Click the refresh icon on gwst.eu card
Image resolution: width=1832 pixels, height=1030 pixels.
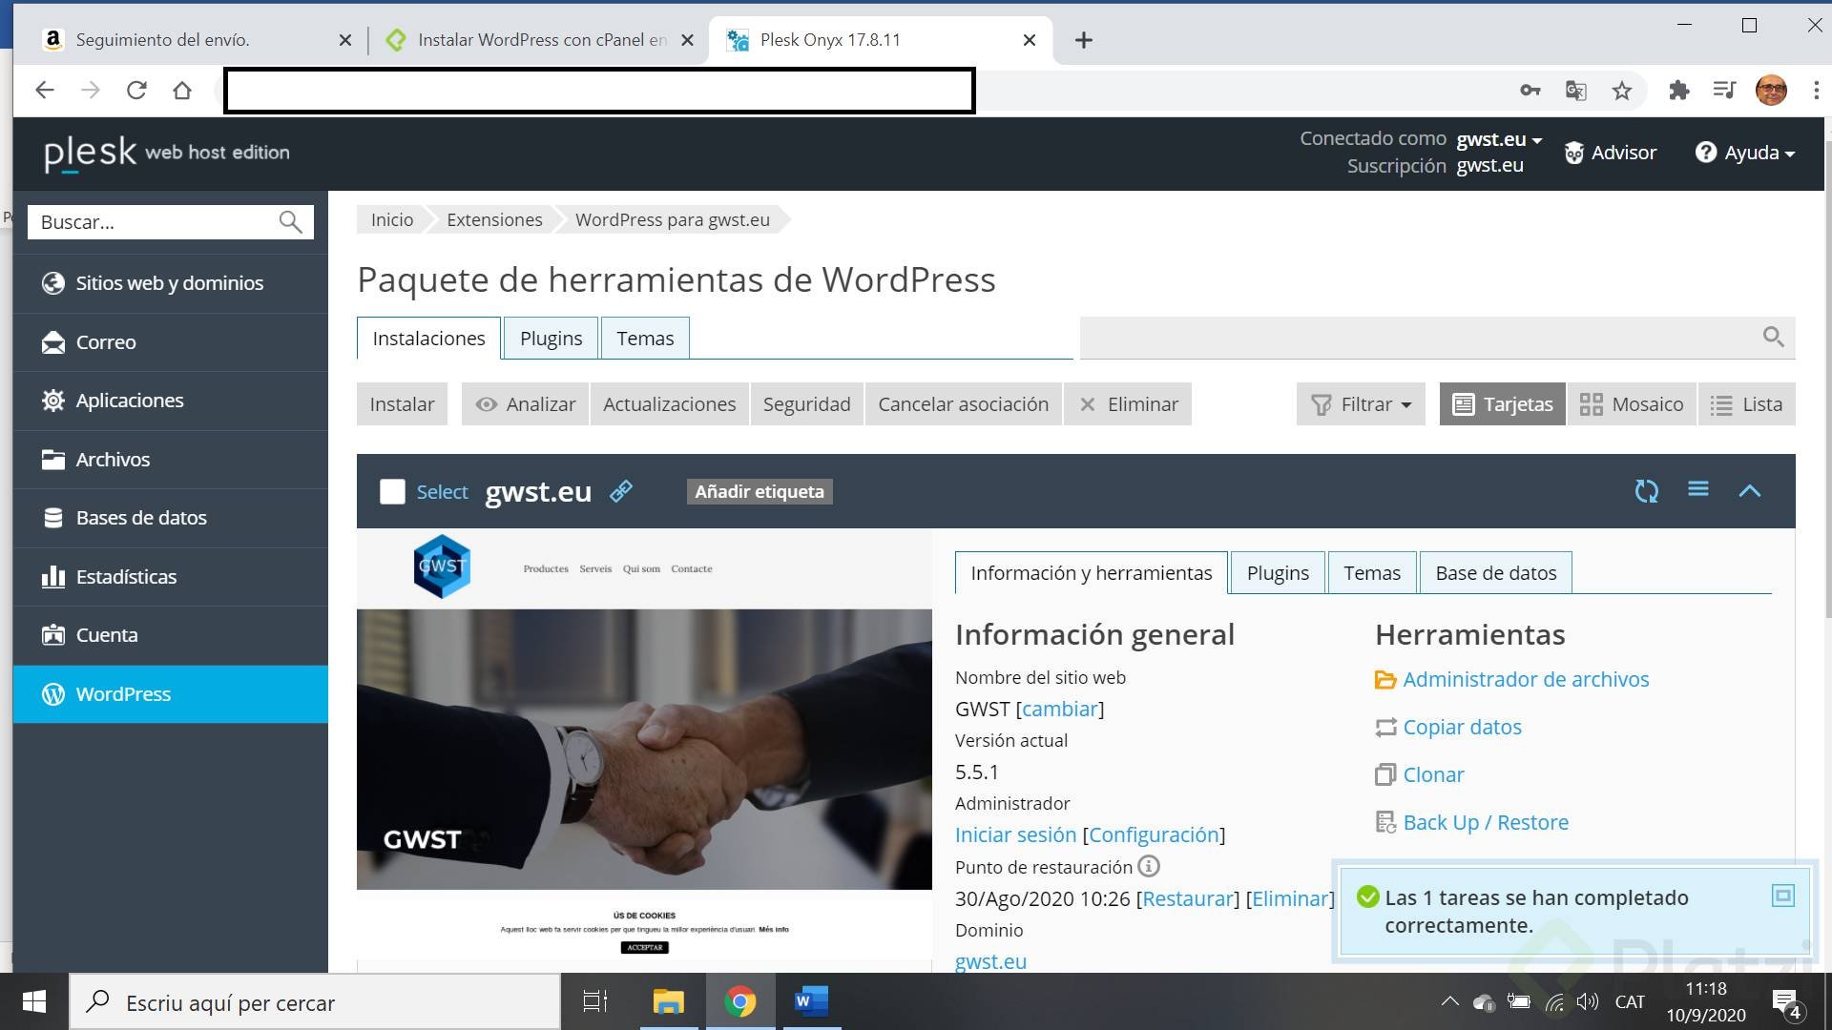(1646, 491)
